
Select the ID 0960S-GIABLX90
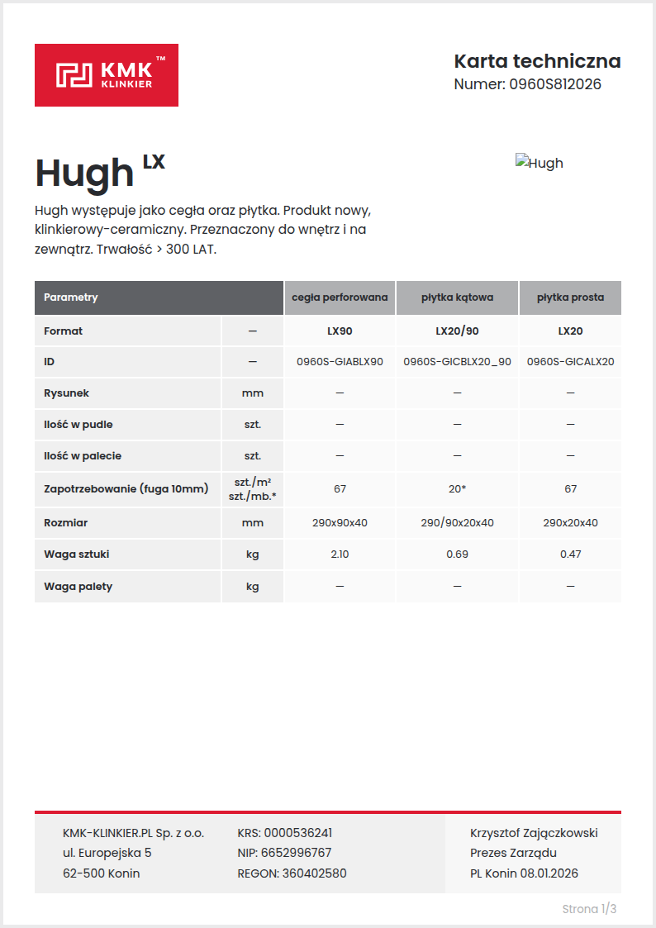pyautogui.click(x=340, y=362)
